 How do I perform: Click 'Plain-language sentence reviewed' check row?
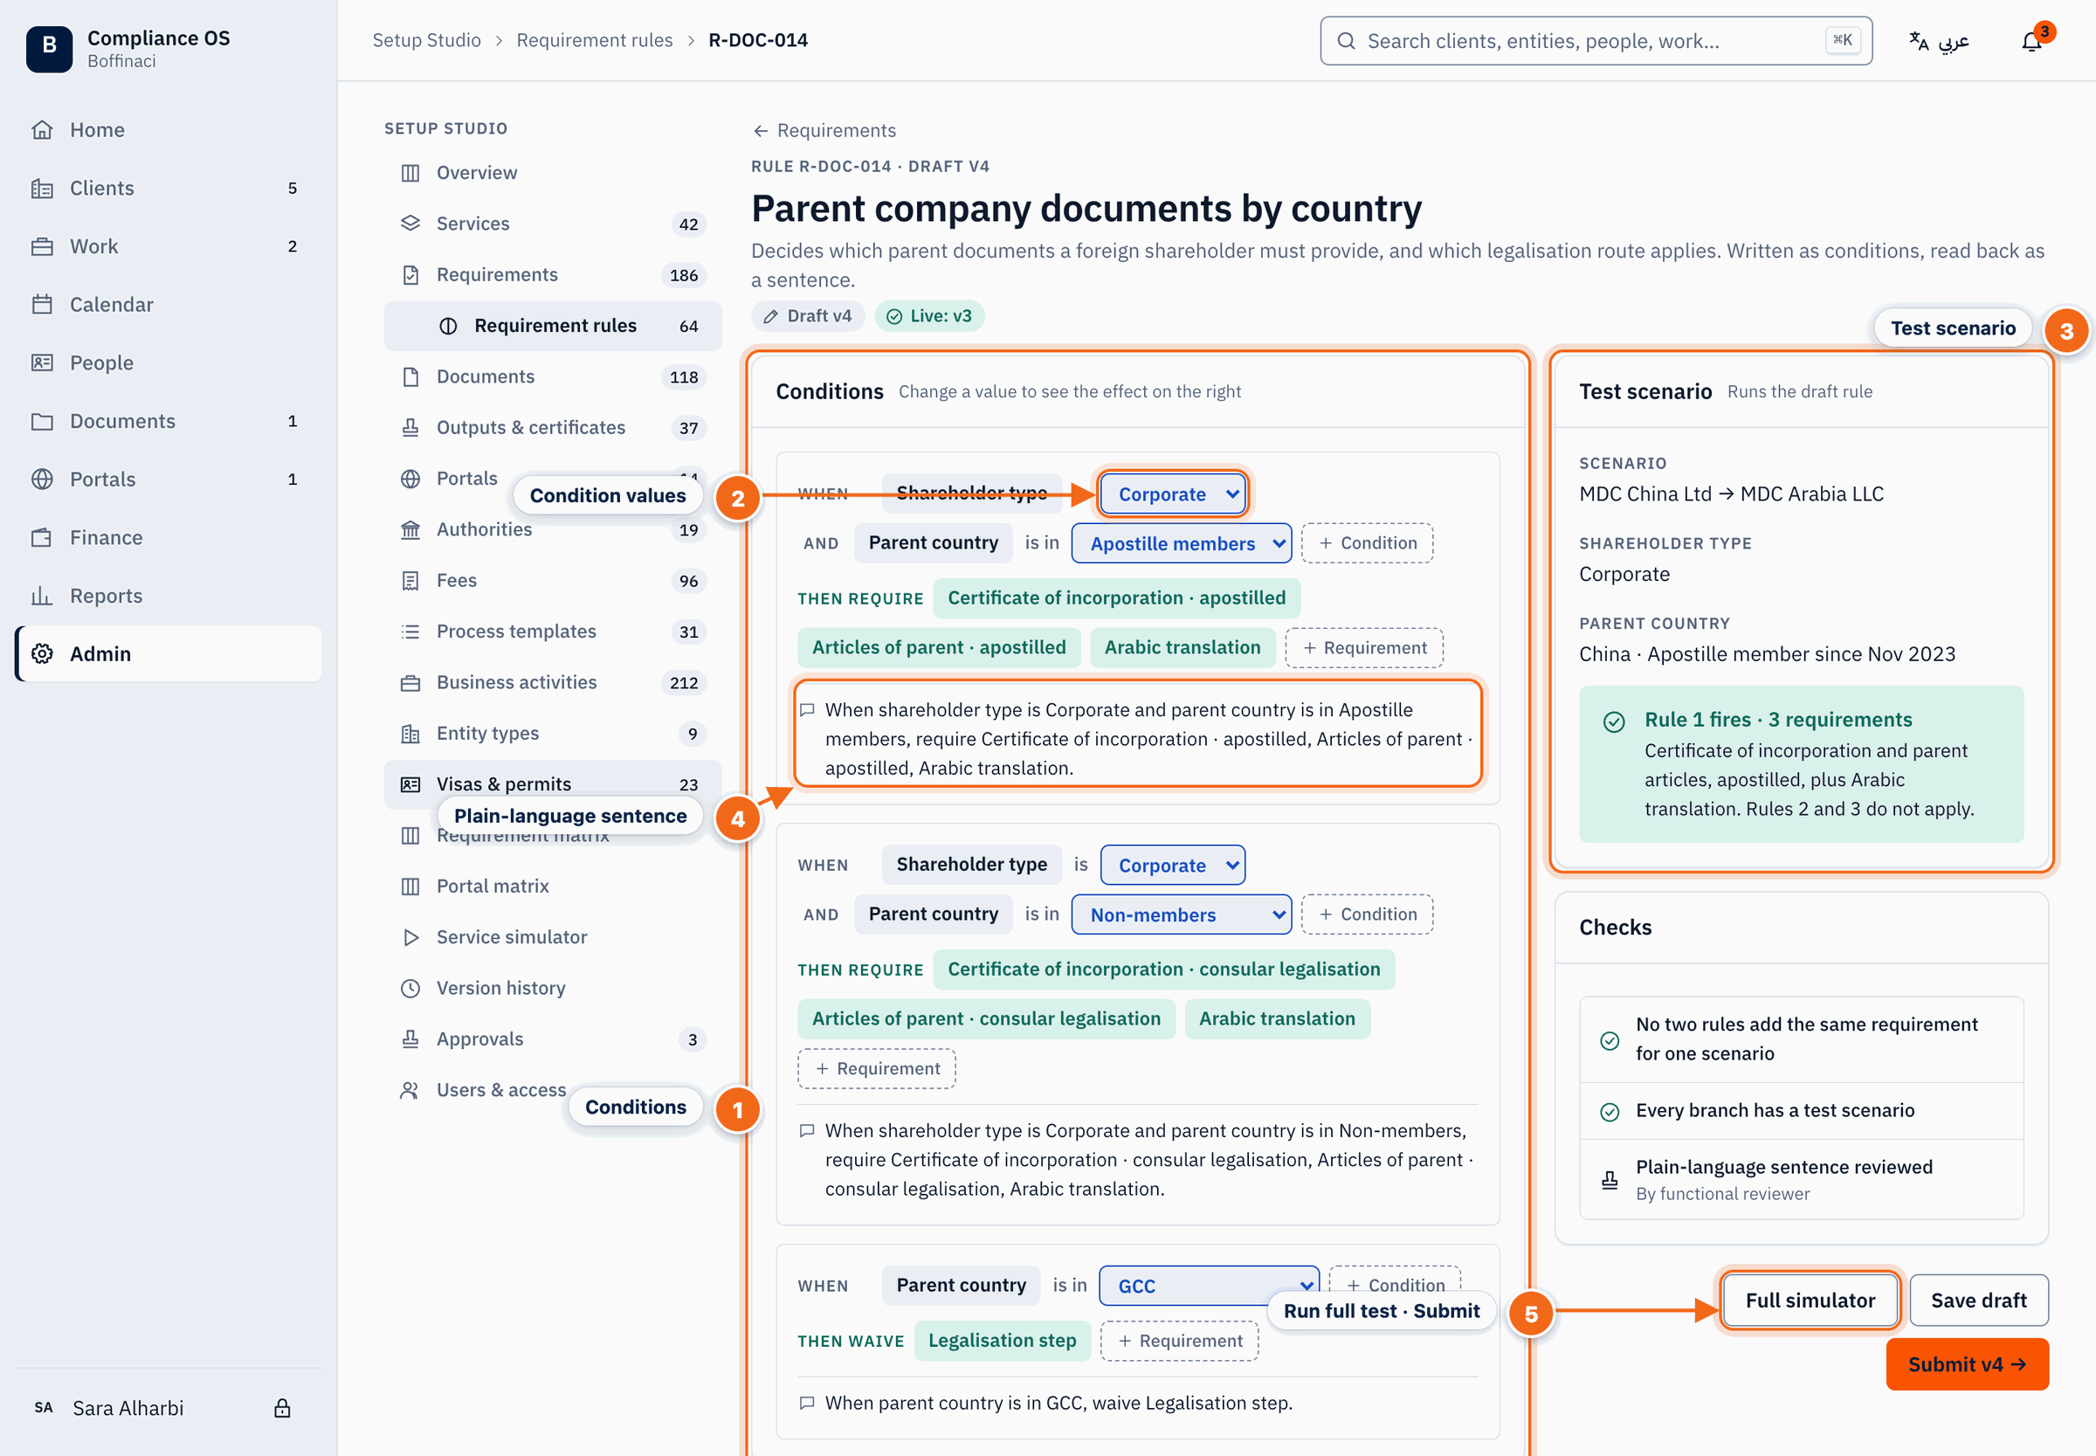click(1801, 1178)
